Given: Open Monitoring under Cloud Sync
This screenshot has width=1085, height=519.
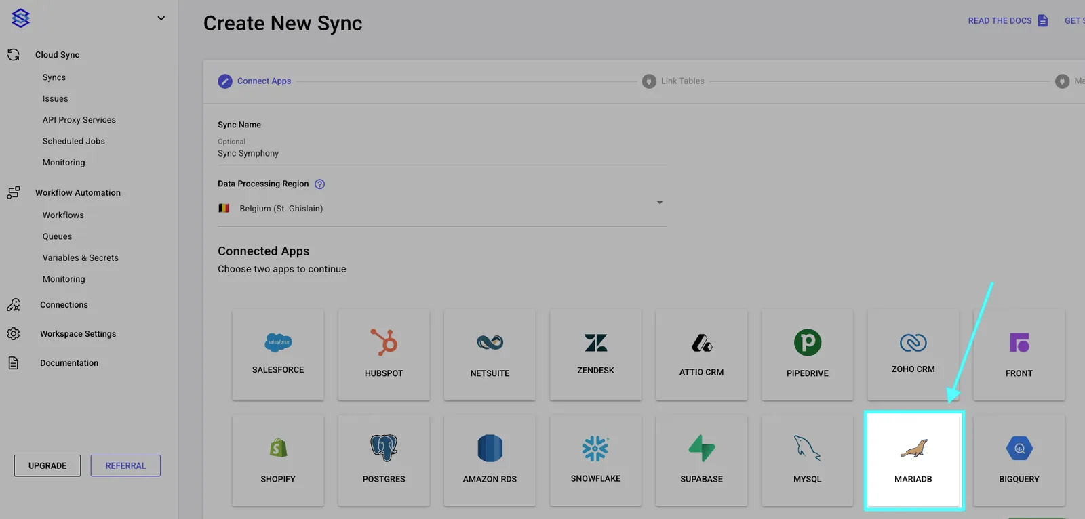Looking at the screenshot, I should 64,163.
